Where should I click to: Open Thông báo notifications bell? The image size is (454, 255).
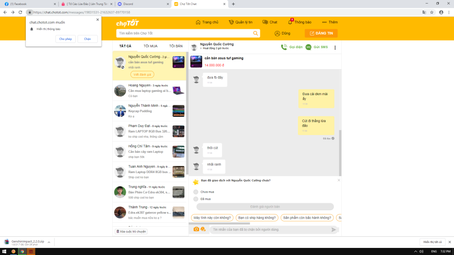click(x=300, y=22)
